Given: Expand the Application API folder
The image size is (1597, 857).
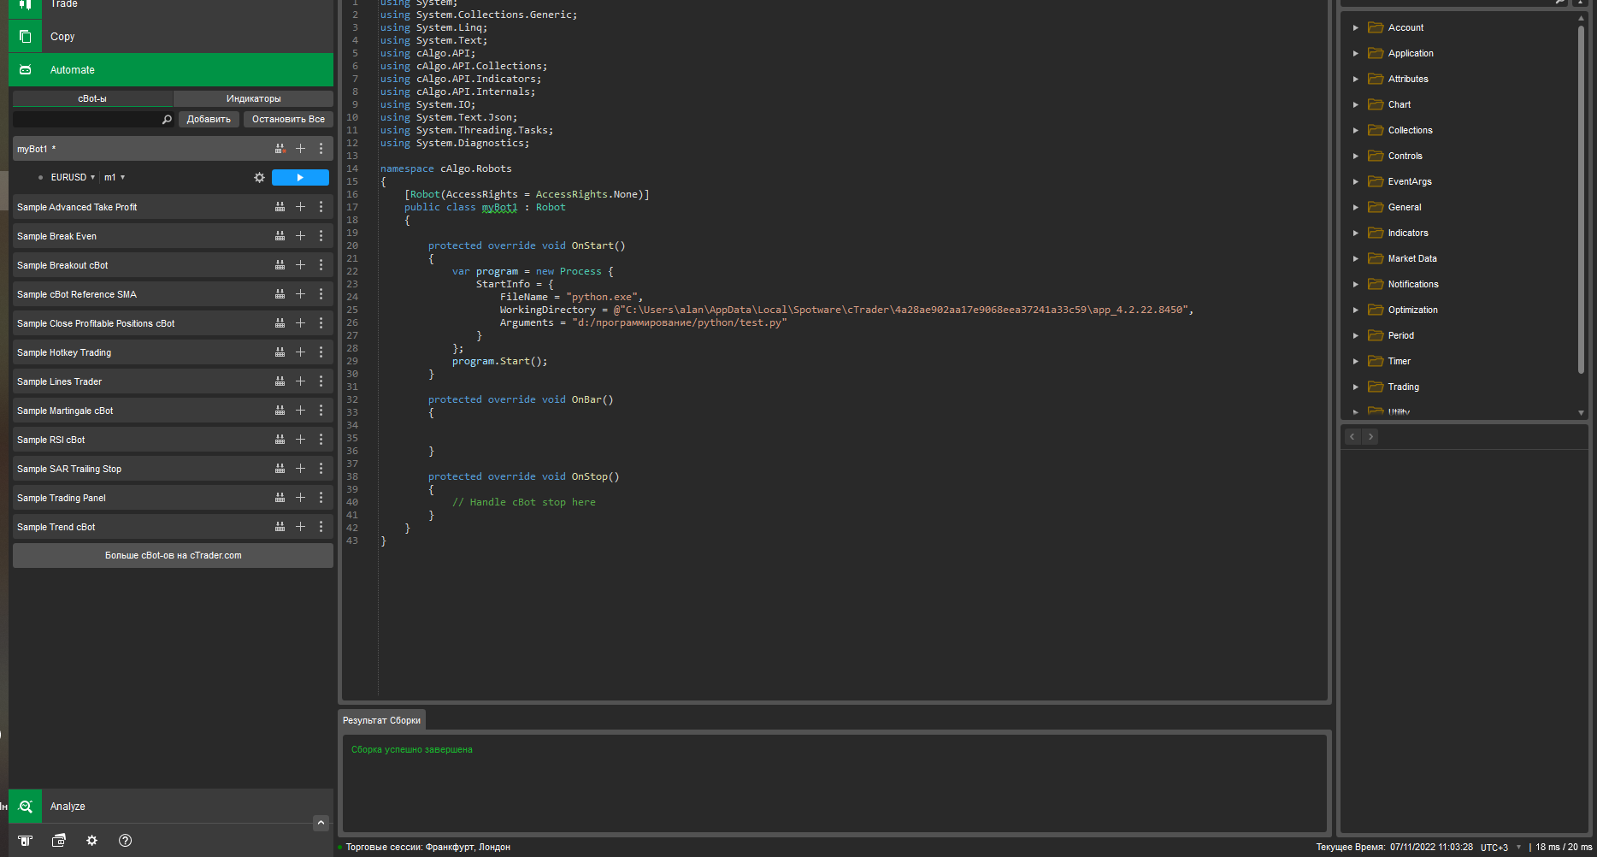Looking at the screenshot, I should click(1355, 53).
